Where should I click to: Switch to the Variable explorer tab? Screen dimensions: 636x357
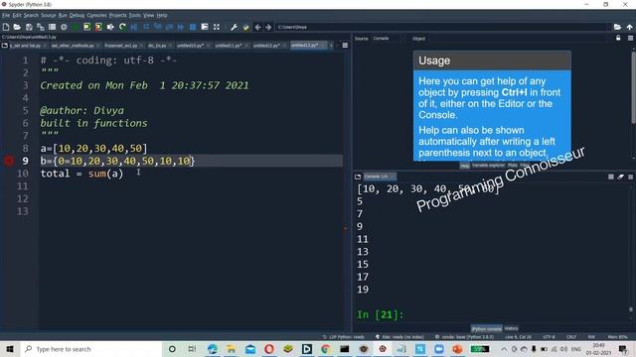tap(488, 166)
